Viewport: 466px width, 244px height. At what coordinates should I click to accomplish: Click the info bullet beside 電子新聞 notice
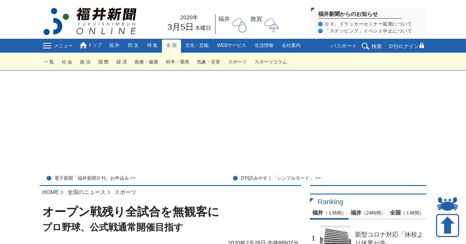pos(49,178)
